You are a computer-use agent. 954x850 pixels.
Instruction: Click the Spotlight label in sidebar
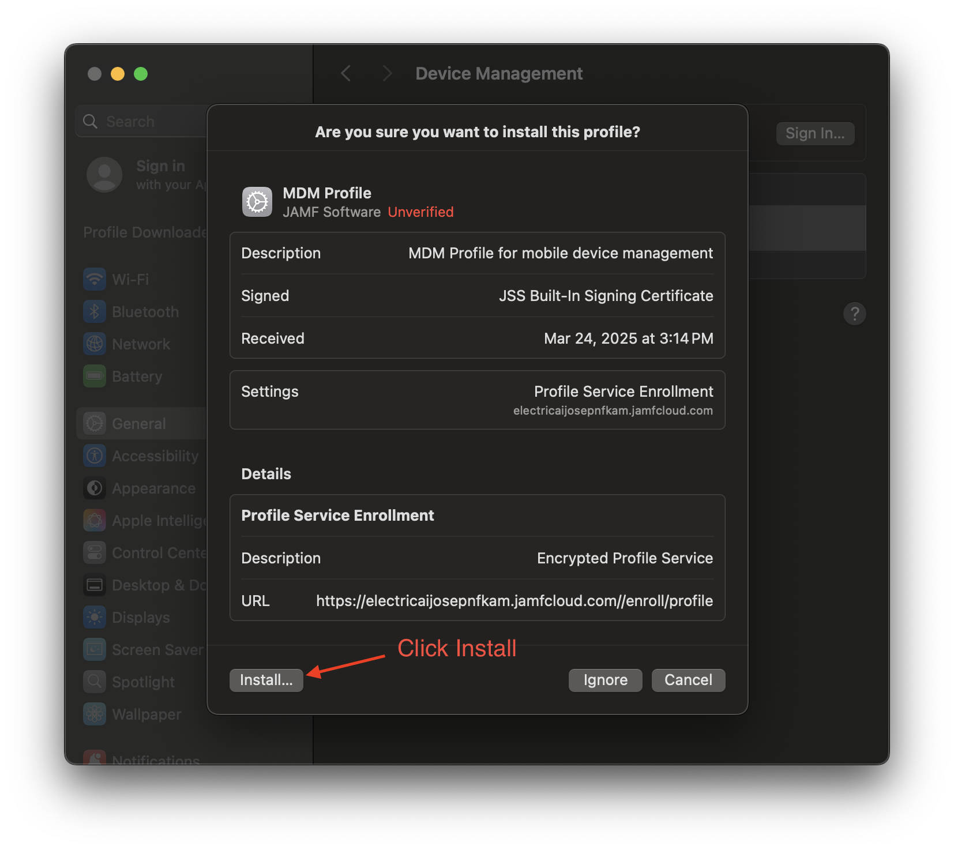point(143,682)
